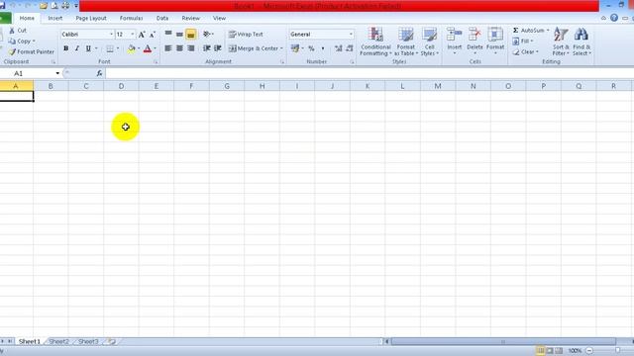Viewport: 634px width, 356px height.
Task: Open the Clear dropdown
Action: 525,51
